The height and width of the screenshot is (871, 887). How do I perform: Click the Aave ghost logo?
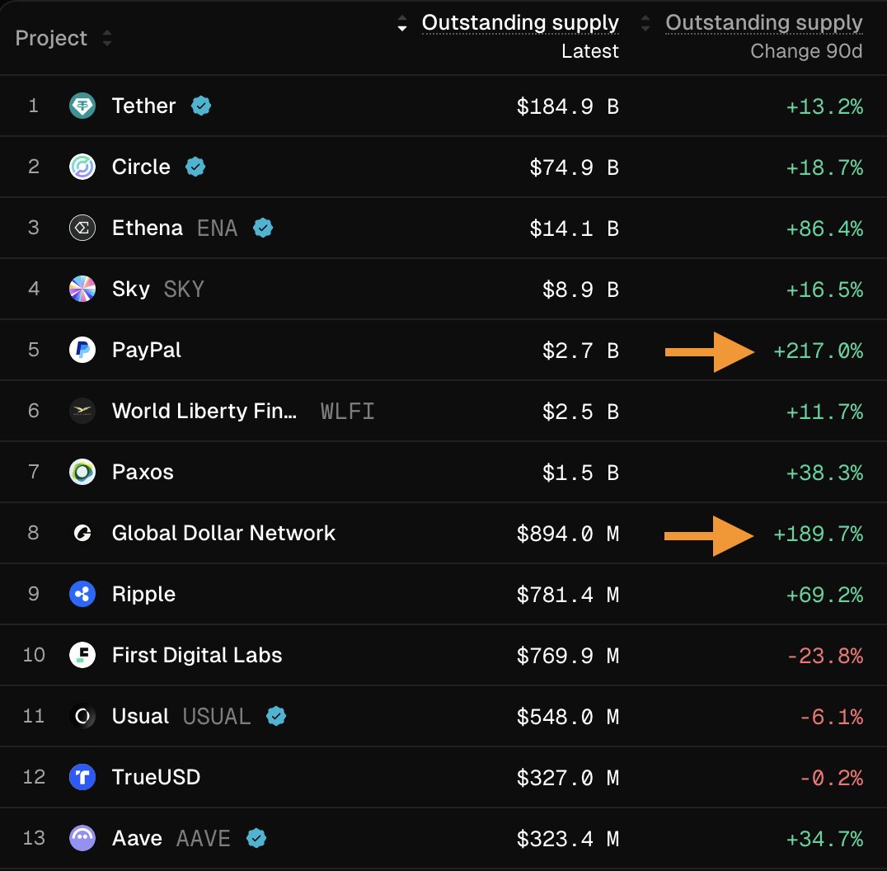click(x=82, y=839)
